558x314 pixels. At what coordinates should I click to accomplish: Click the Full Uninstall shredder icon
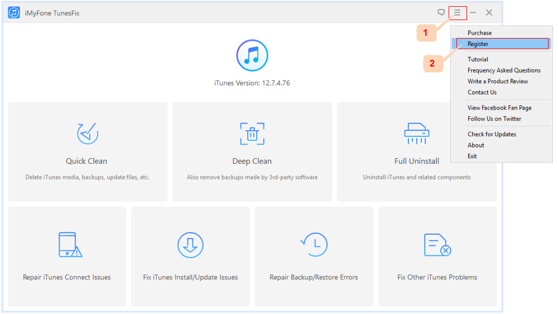pyautogui.click(x=417, y=134)
